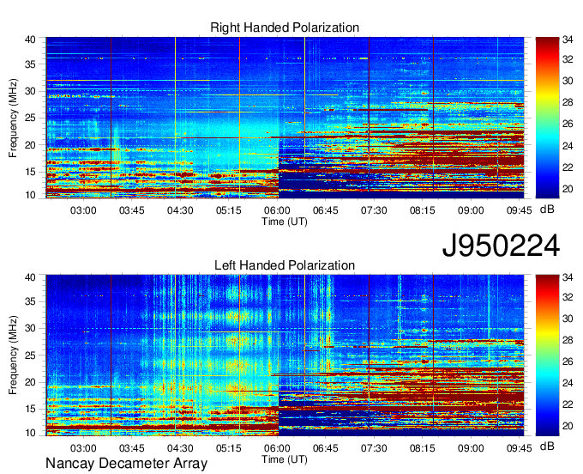This screenshot has height=474, width=583.
Task: Click the "07:30" time tick under Right Handed plot
Action: [374, 210]
